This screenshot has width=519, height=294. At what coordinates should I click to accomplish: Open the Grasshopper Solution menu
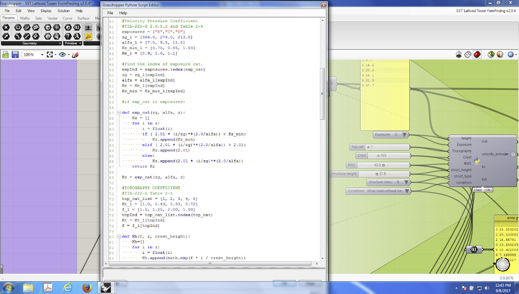point(64,11)
